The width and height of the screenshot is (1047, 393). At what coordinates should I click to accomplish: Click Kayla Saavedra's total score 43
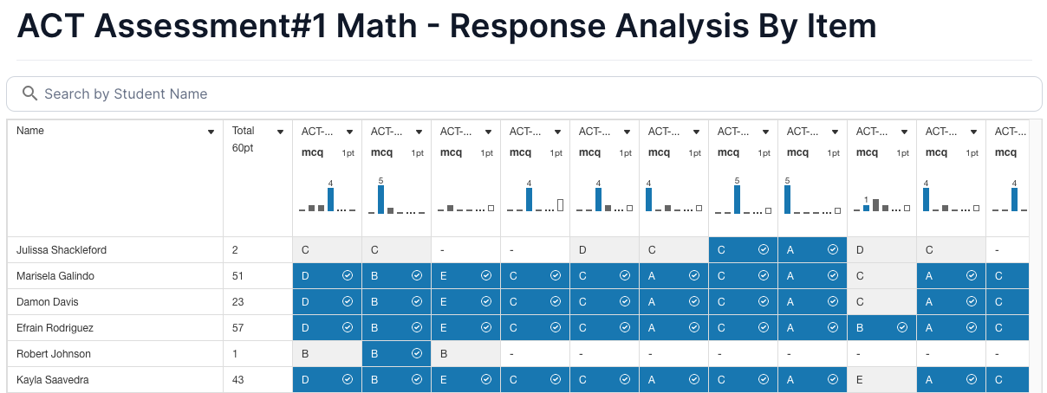click(238, 380)
